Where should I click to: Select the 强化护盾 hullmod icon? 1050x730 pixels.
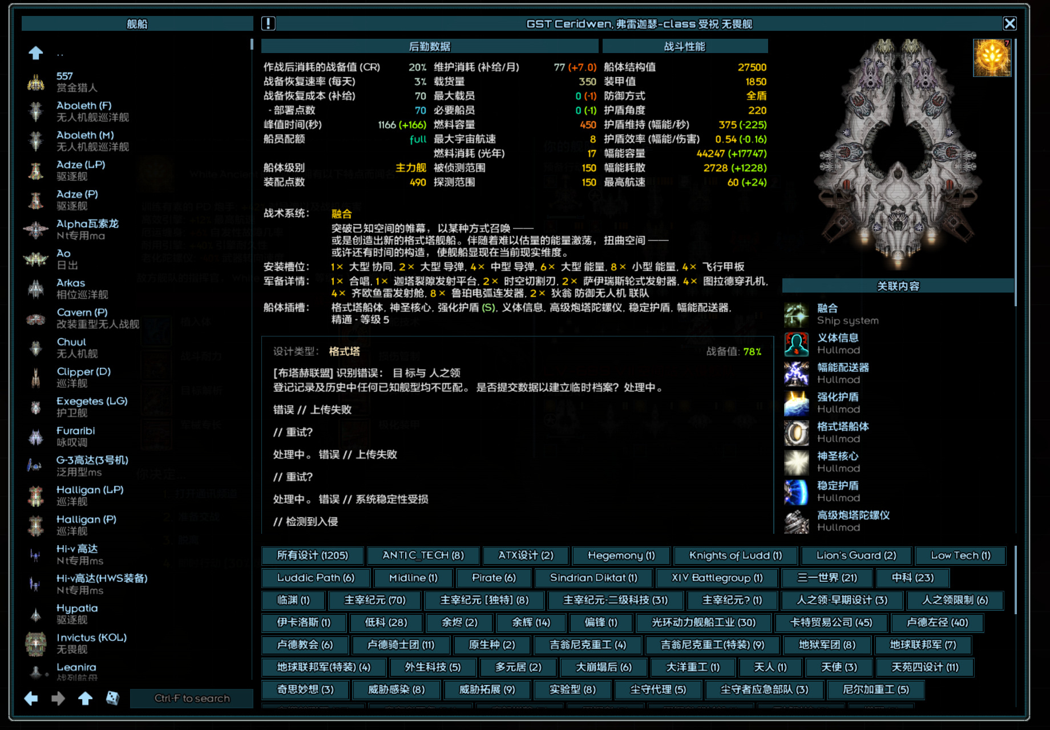tap(796, 403)
